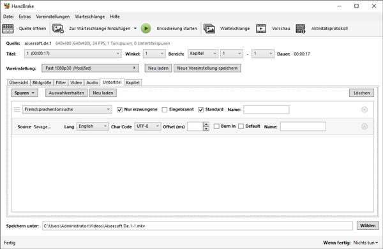
Task: Click the Löschen button
Action: pos(362,93)
